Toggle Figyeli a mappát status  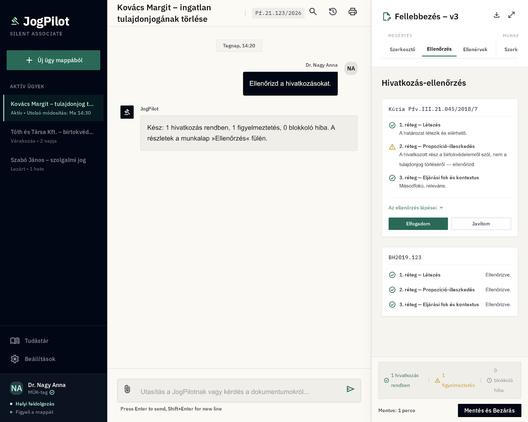tap(32, 412)
